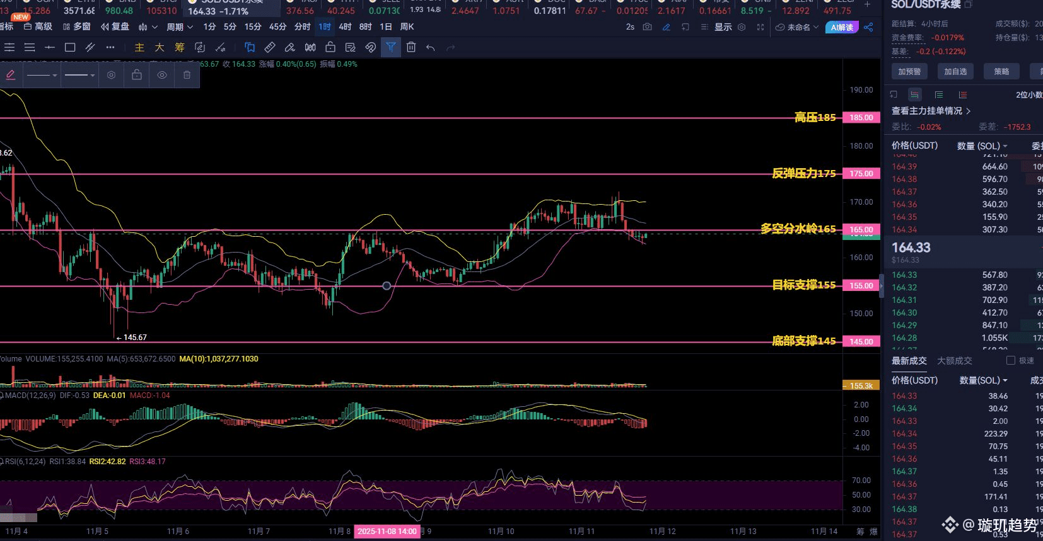Show only sell orders in order book
This screenshot has width=1043, height=541.
click(962, 95)
